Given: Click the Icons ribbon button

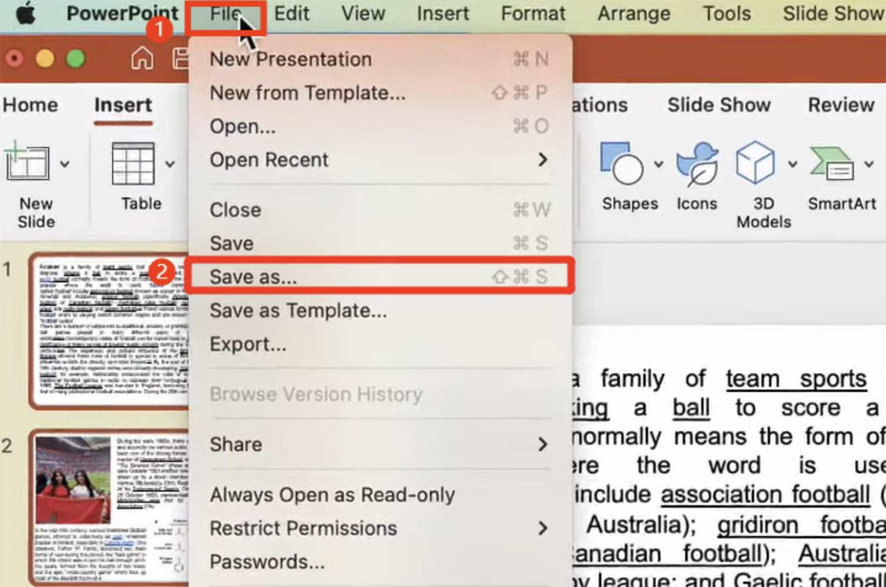Looking at the screenshot, I should 697,176.
